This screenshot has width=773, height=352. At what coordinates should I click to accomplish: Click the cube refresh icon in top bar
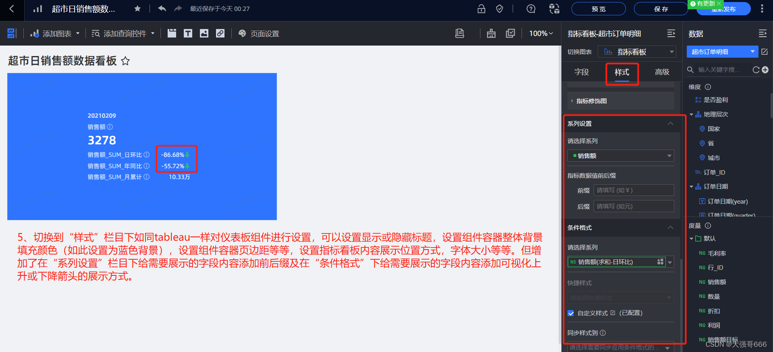tap(554, 9)
